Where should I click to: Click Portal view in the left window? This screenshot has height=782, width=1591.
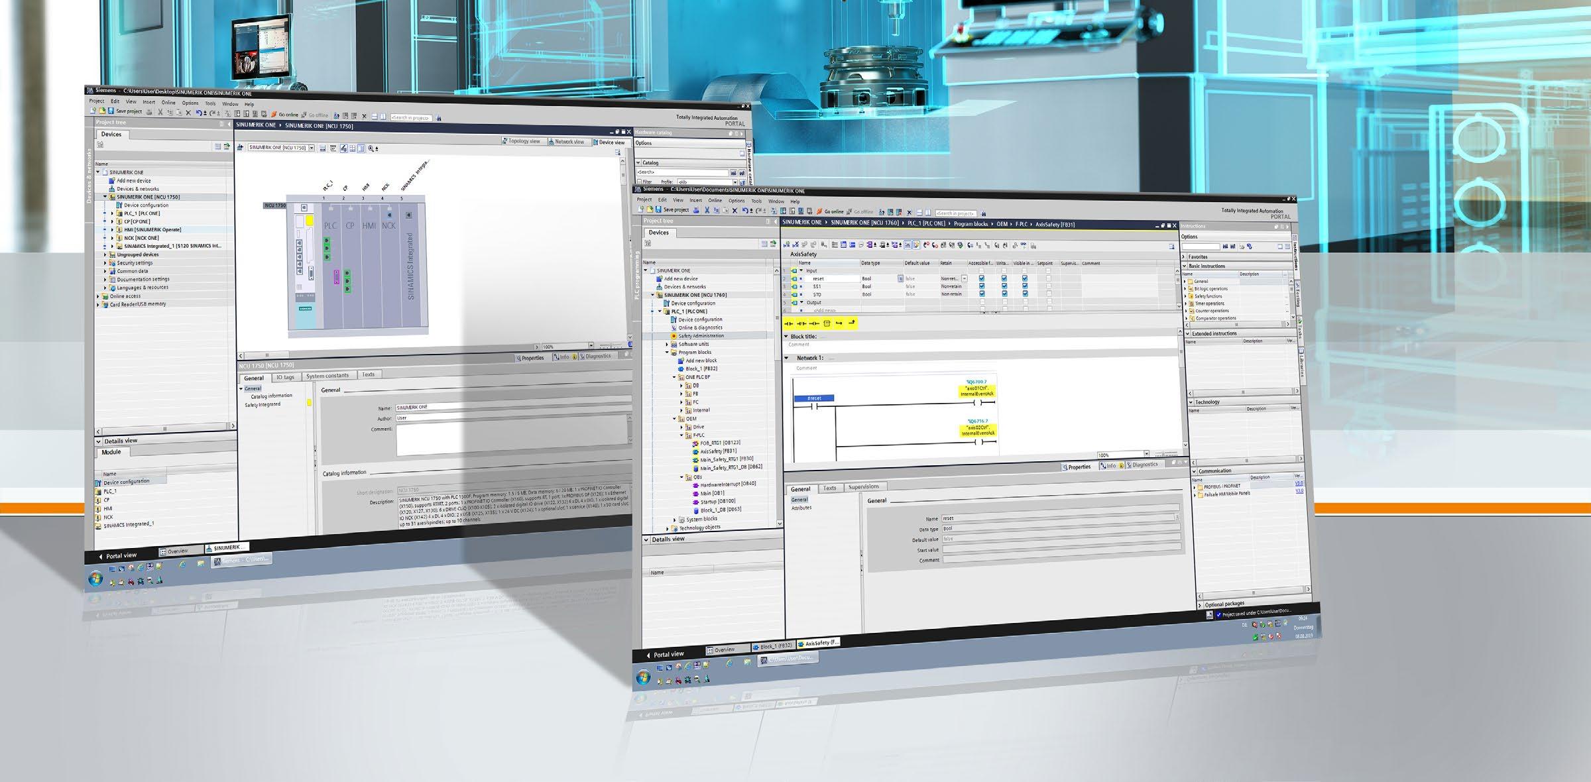118,555
